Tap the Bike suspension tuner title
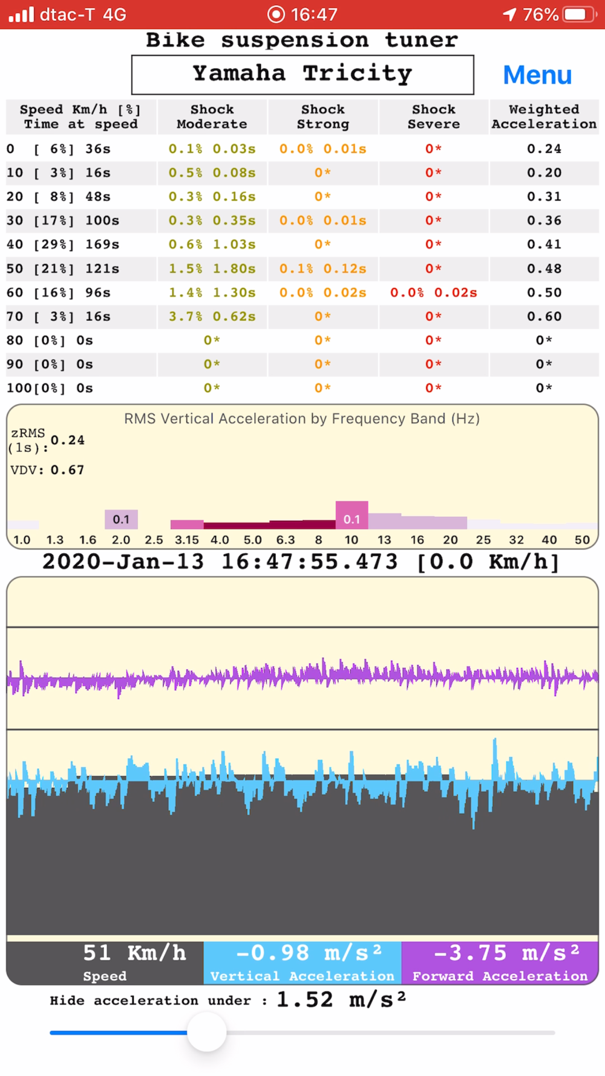Image resolution: width=605 pixels, height=1076 pixels. tap(302, 41)
